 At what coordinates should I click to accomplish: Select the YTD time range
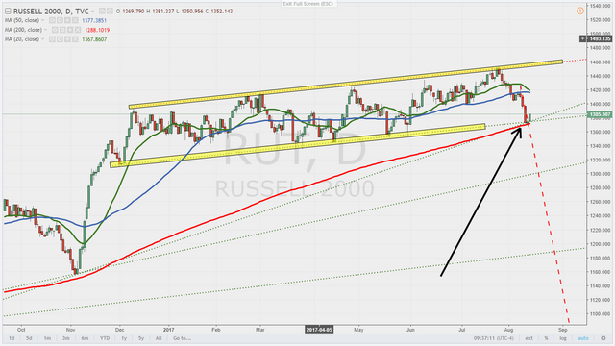click(105, 338)
